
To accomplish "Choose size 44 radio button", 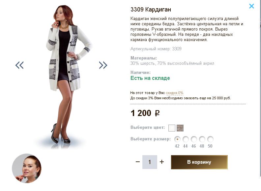I will pos(186,139).
